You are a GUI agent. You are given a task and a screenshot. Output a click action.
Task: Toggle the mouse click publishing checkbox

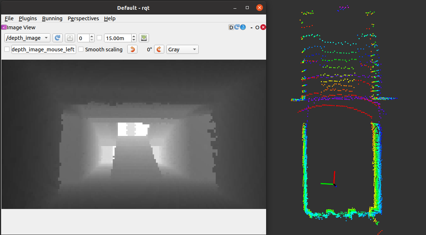tap(7, 50)
